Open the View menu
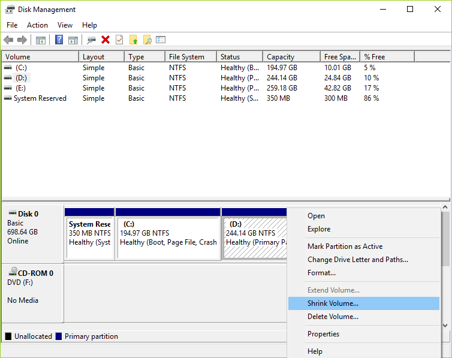Screen dimensions: 452x358 coord(65,25)
